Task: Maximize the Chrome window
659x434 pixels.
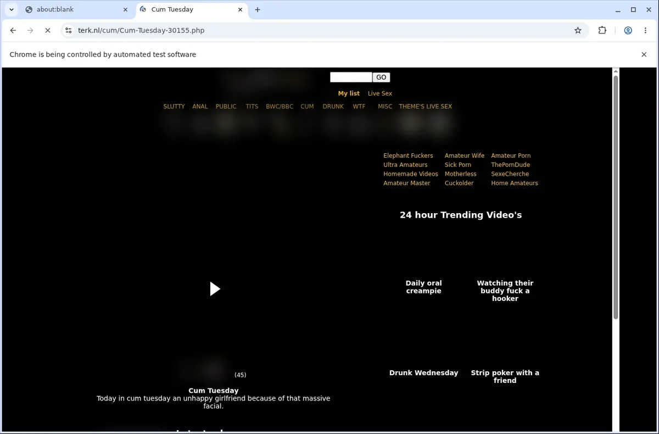Action: (633, 9)
